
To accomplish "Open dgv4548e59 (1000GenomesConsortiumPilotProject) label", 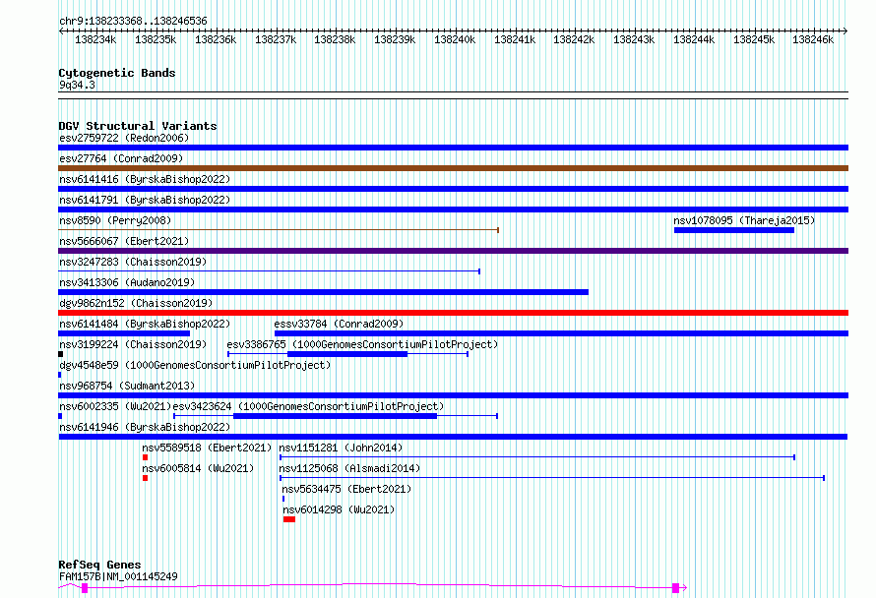I will [x=195, y=365].
